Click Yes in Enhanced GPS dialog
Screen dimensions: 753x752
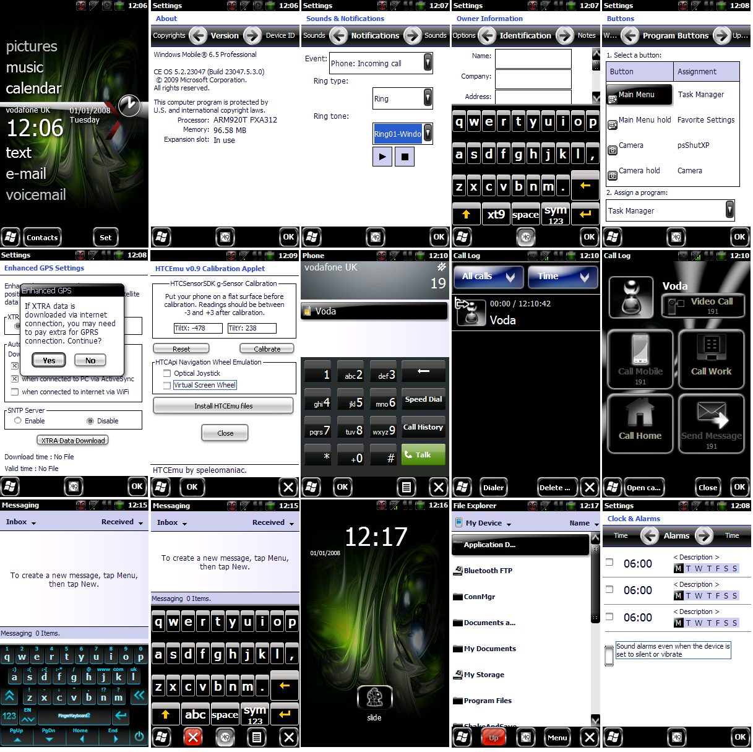click(x=49, y=360)
